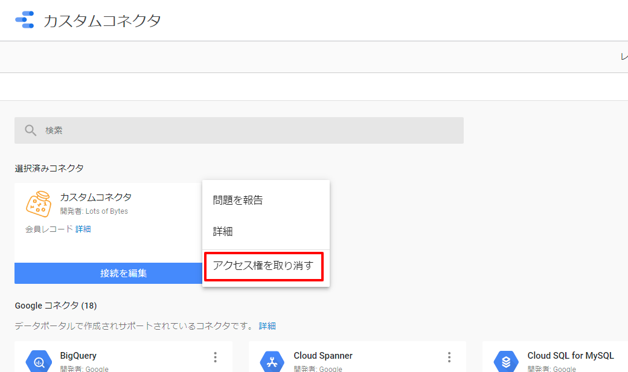Open 詳細 link beside 会員レコード
This screenshot has width=628, height=372.
pyautogui.click(x=83, y=229)
